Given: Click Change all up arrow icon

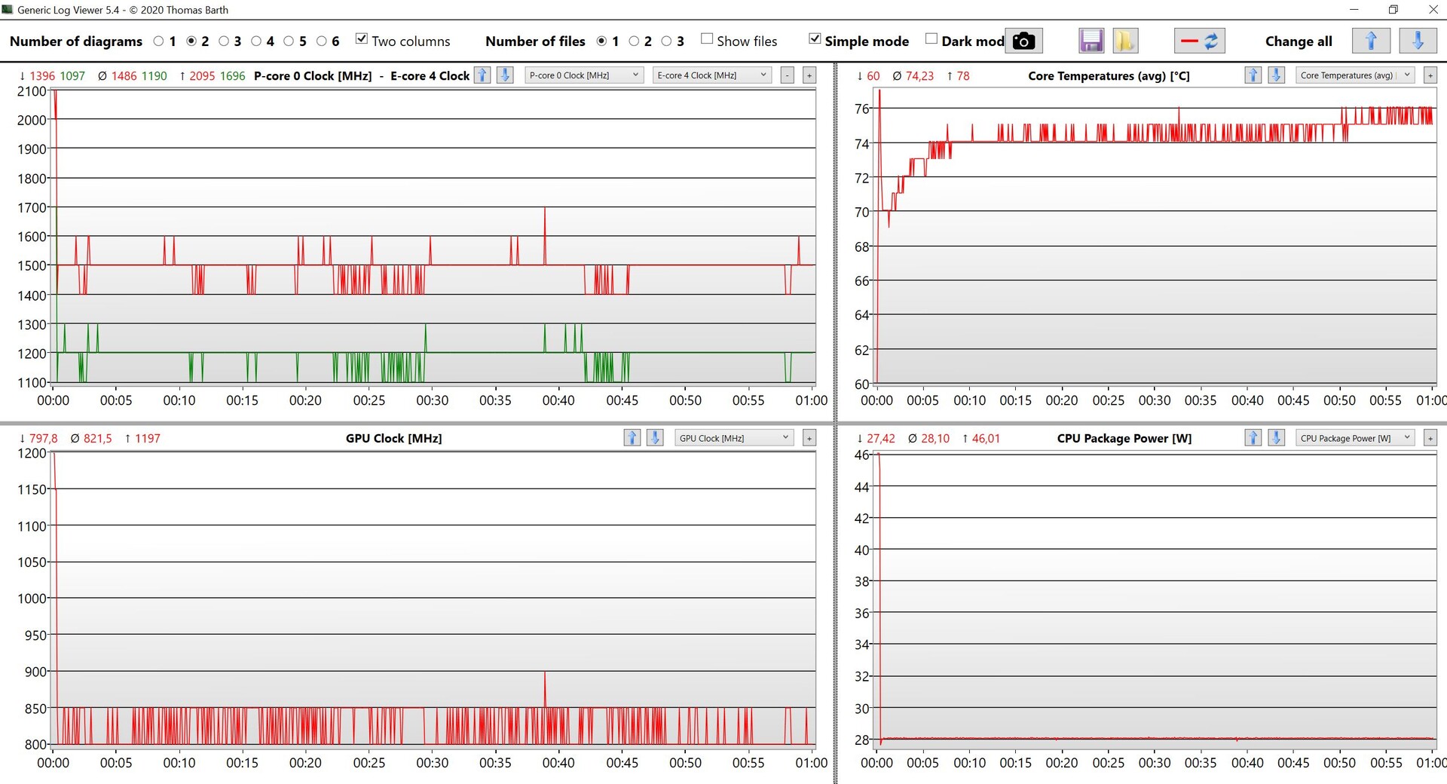Looking at the screenshot, I should click(1371, 41).
